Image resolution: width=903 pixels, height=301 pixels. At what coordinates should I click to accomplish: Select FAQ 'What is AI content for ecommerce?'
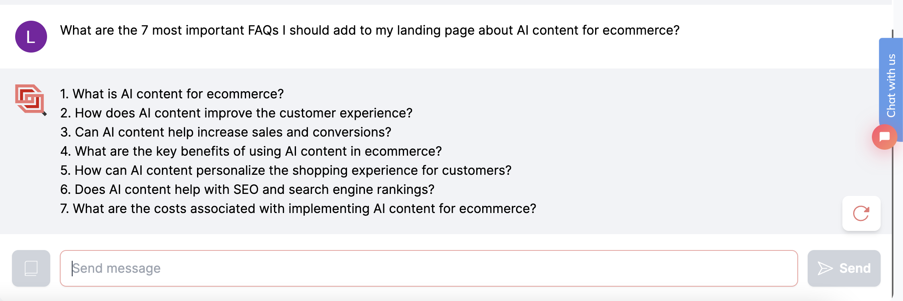pos(172,94)
